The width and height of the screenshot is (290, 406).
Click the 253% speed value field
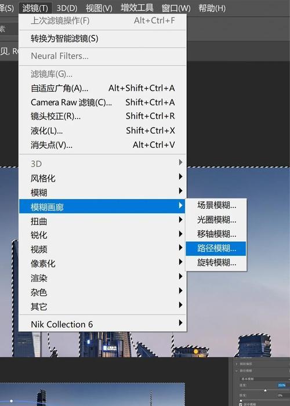click(x=282, y=385)
